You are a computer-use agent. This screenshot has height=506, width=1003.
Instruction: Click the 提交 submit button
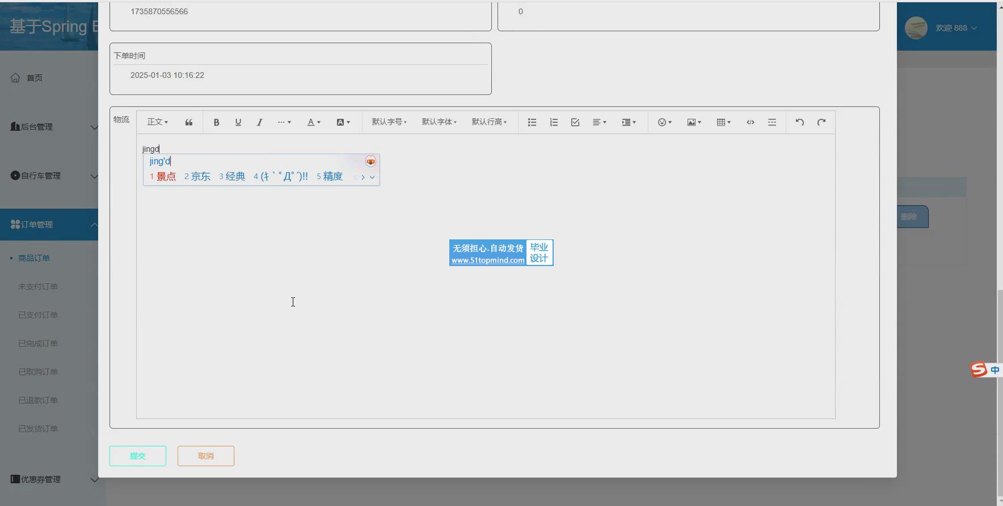pyautogui.click(x=138, y=456)
